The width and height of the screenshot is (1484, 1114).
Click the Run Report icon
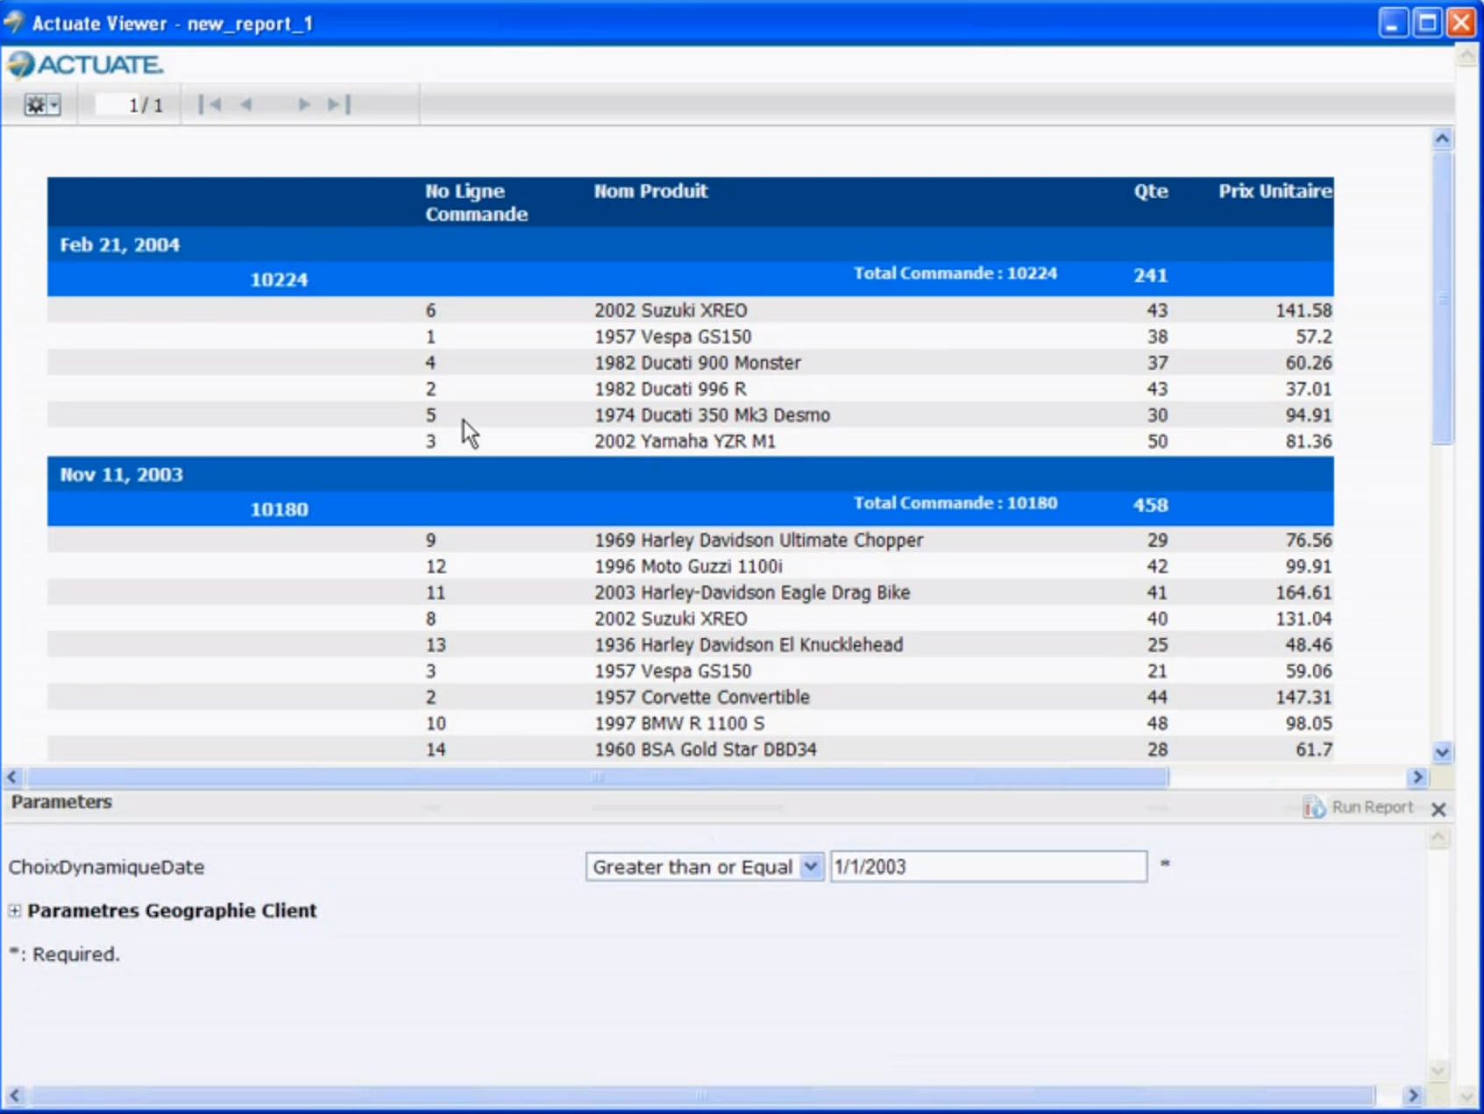(1313, 807)
